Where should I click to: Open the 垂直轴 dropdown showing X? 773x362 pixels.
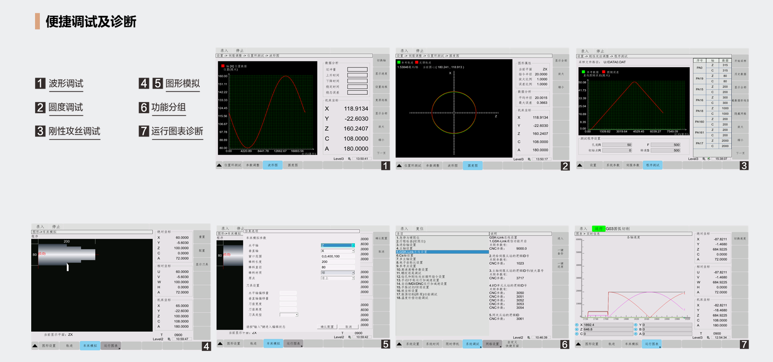coord(353,251)
